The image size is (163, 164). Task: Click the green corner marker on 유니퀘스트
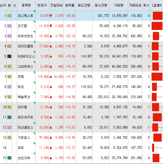tap(34, 11)
